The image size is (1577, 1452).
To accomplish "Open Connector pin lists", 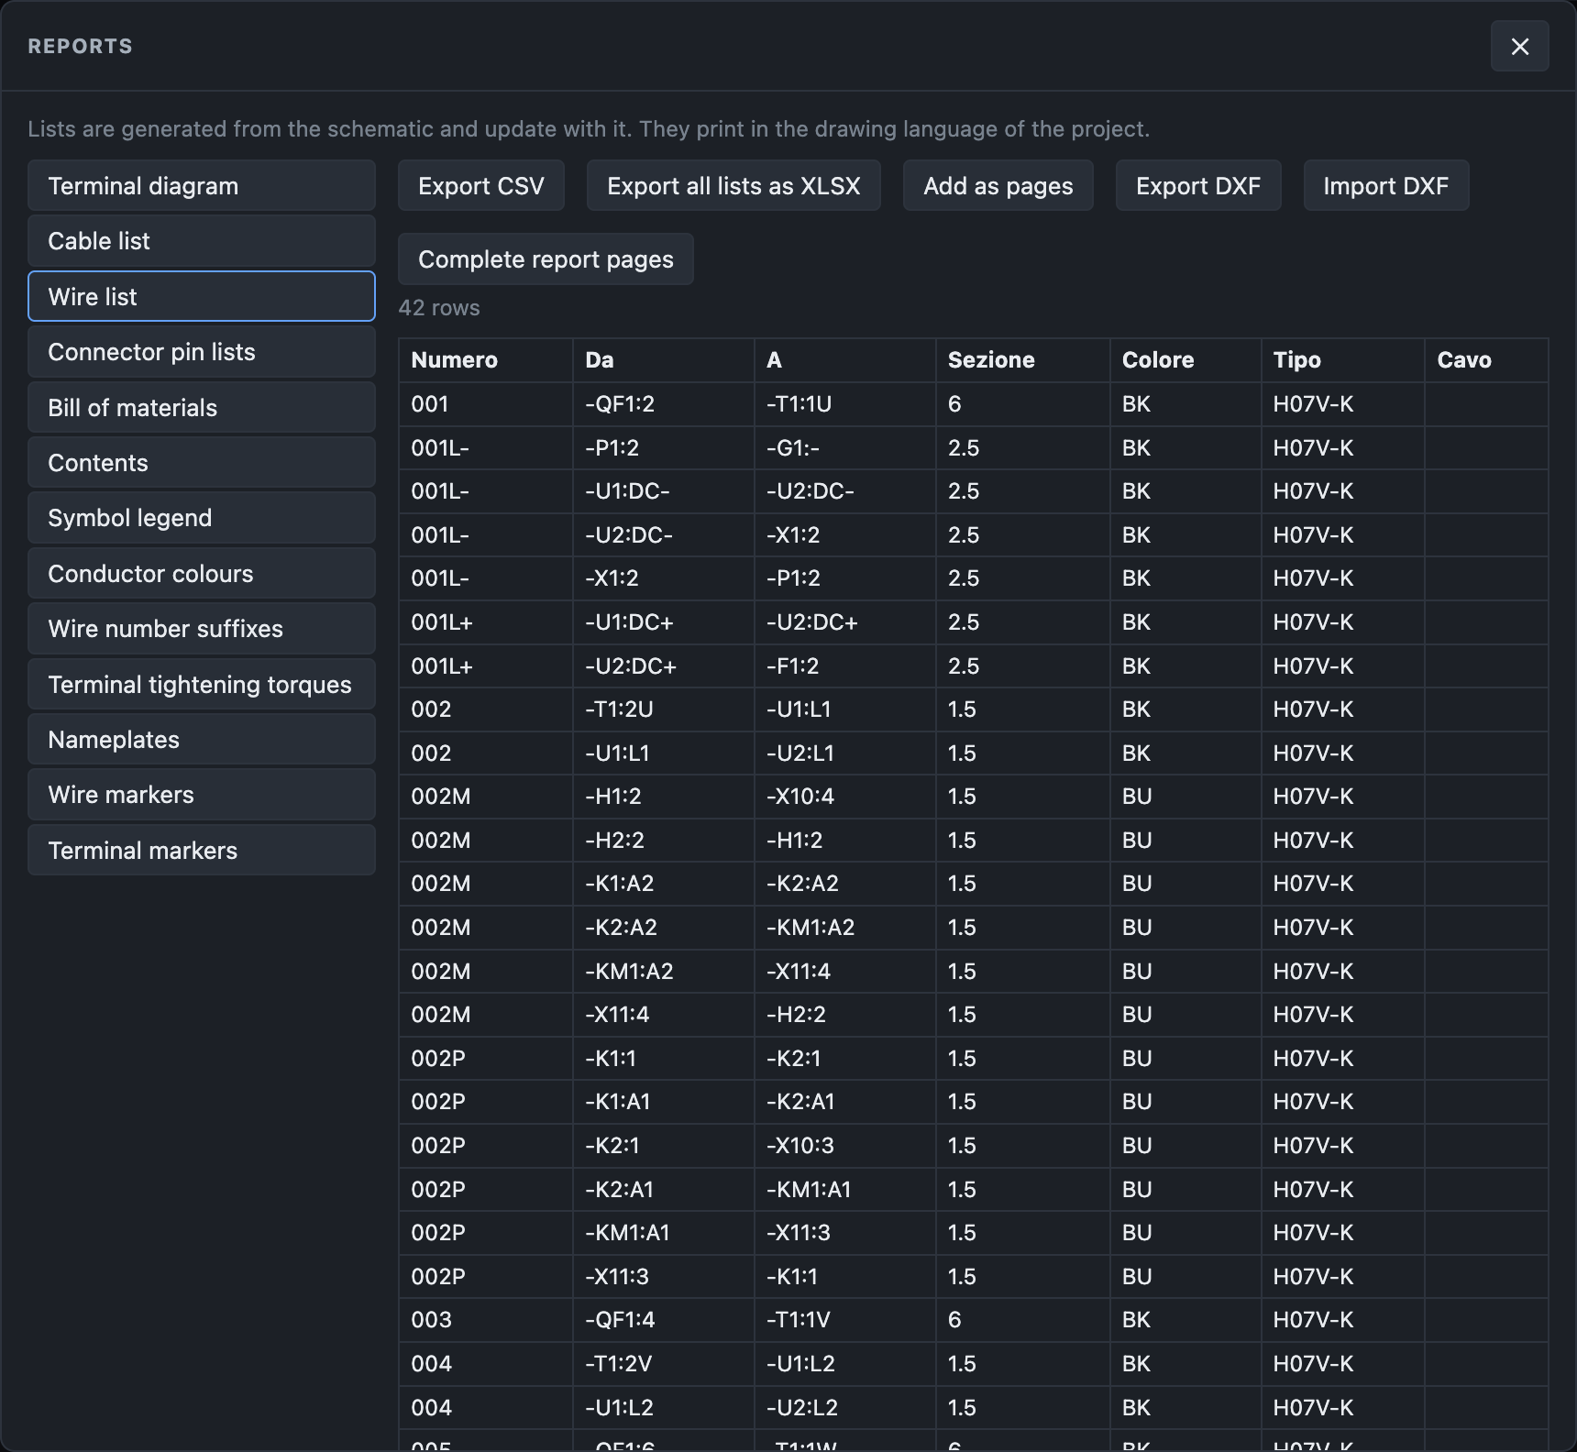I will (x=202, y=352).
